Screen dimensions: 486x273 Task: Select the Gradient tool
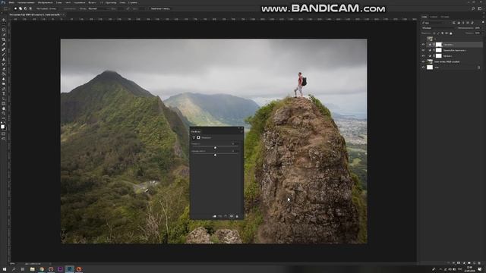coord(3,74)
